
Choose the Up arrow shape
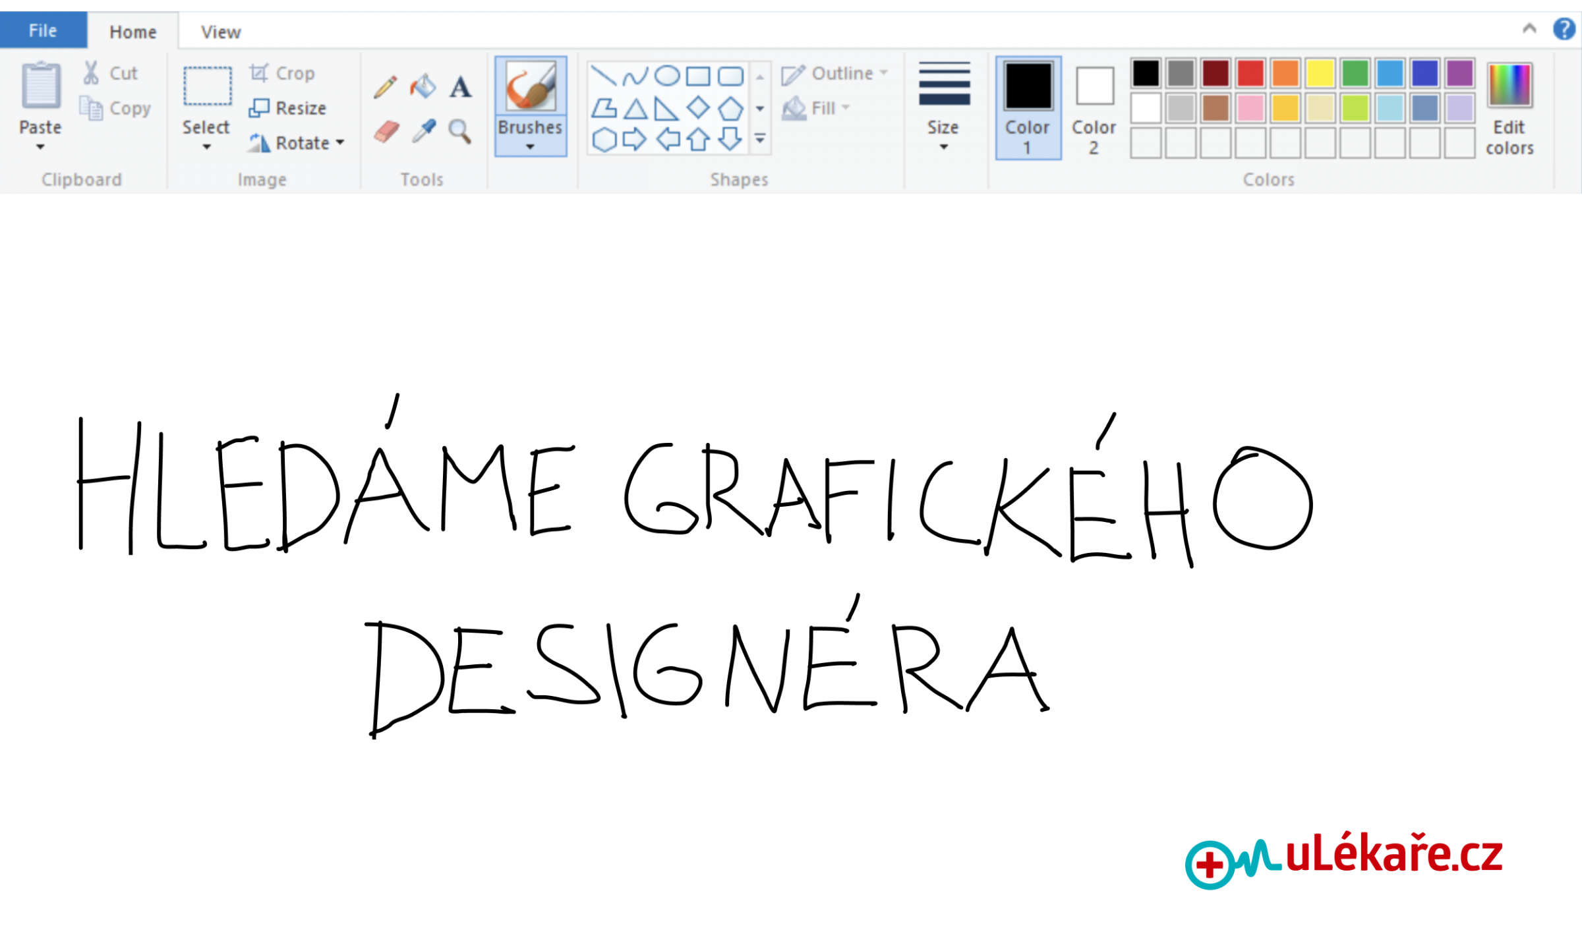tap(698, 140)
